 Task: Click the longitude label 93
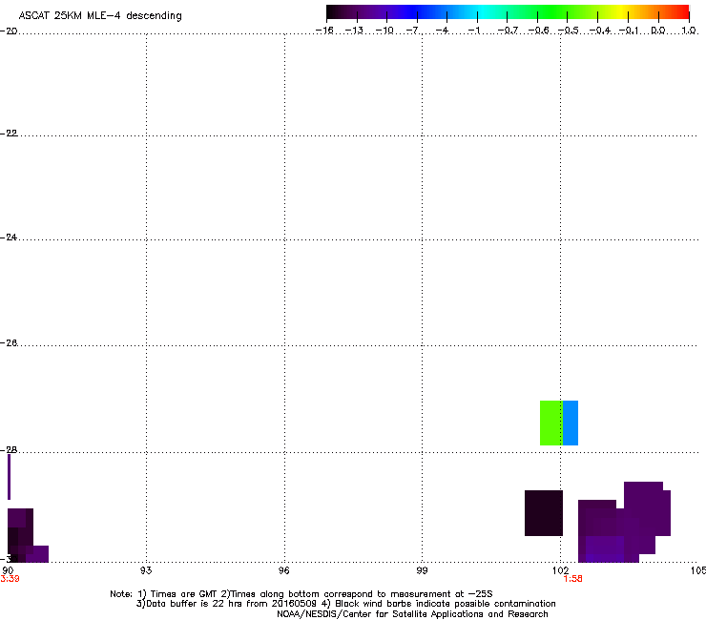pyautogui.click(x=146, y=570)
